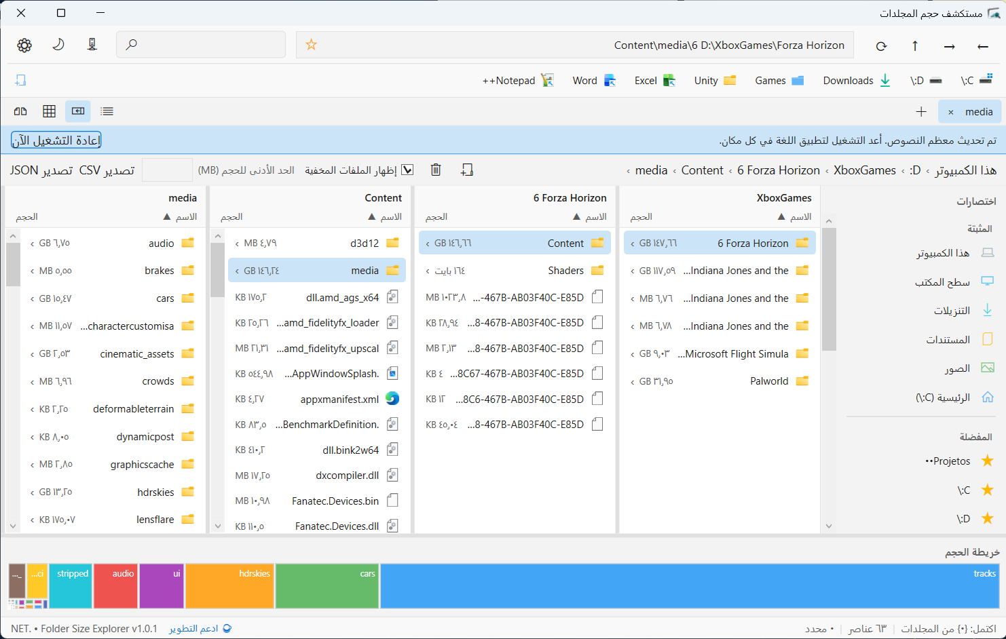Expand the Shaders folder chevron

point(428,271)
